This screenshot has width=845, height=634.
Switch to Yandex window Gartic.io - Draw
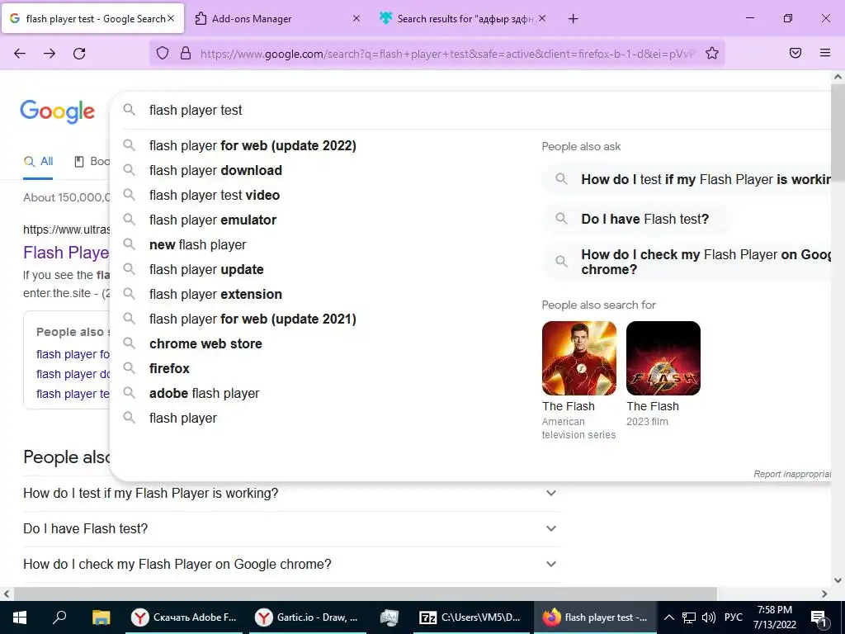coord(307,617)
